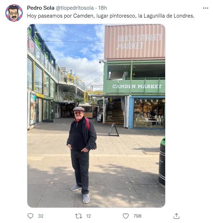Open the share upload icon
The height and width of the screenshot is (223, 213).
(x=176, y=216)
